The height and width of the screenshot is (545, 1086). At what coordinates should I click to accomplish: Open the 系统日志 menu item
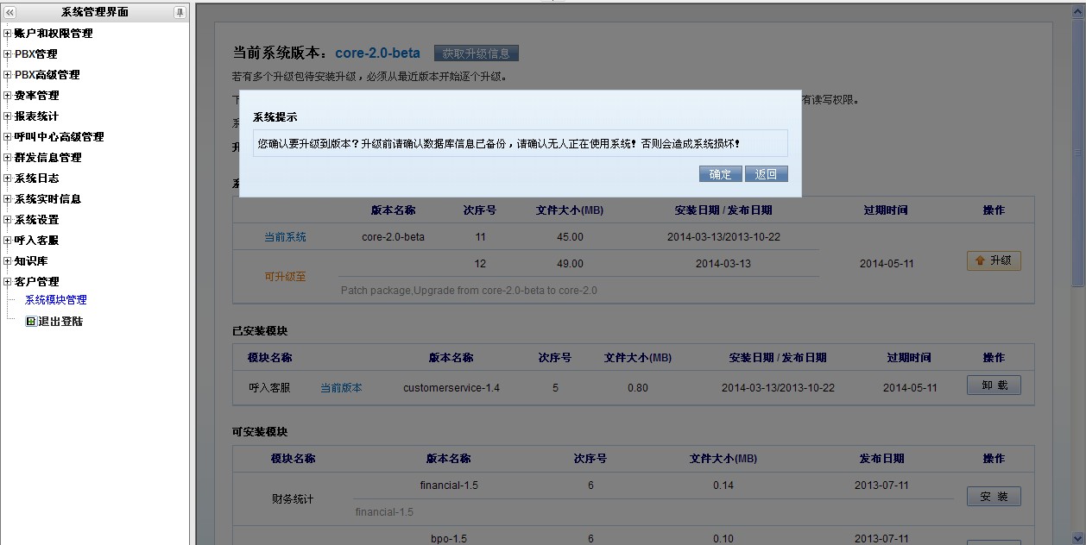coord(36,179)
